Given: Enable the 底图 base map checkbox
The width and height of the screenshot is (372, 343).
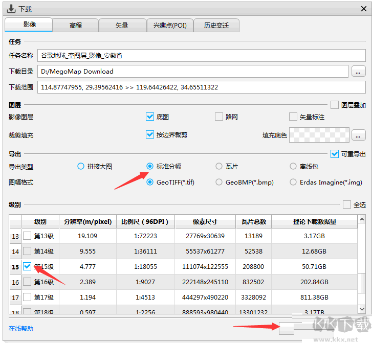Looking at the screenshot, I should tap(150, 117).
